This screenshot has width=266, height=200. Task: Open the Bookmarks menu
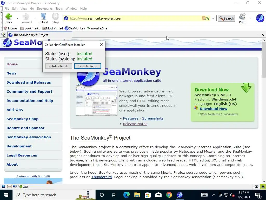[x=45, y=9]
